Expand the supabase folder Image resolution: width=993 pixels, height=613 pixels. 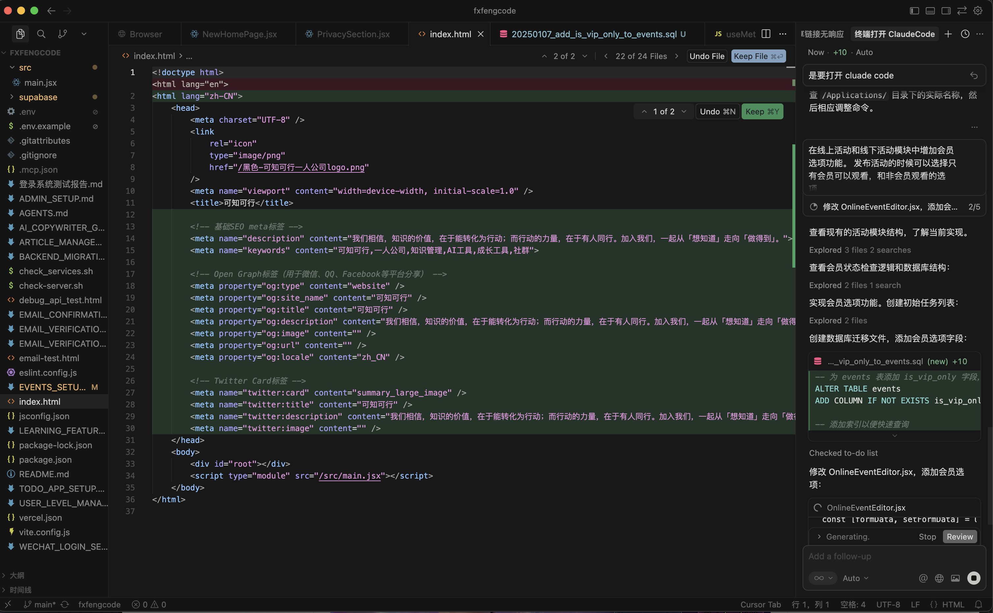click(38, 97)
